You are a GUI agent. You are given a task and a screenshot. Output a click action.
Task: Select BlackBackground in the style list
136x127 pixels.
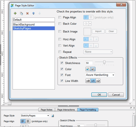(x=34, y=25)
